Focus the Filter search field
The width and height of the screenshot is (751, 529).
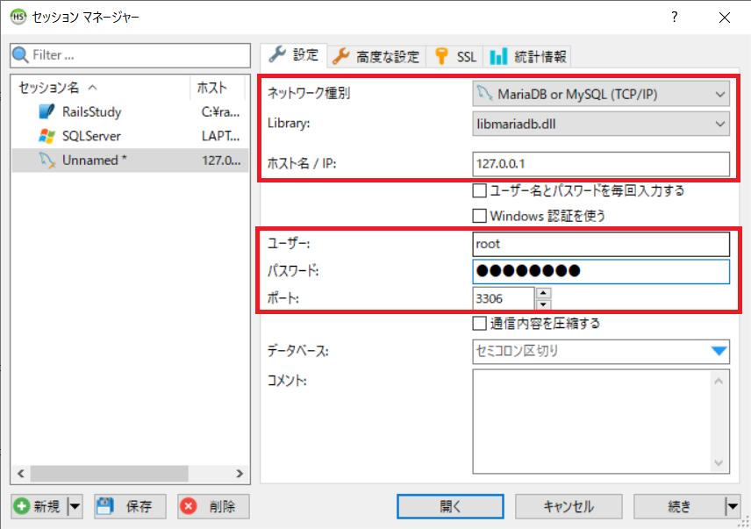[130, 55]
